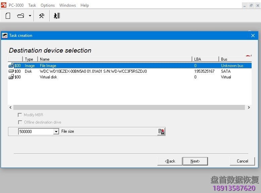Click the exit running-man toolbar icon
The height and width of the screenshot is (193, 261).
coord(57,16)
